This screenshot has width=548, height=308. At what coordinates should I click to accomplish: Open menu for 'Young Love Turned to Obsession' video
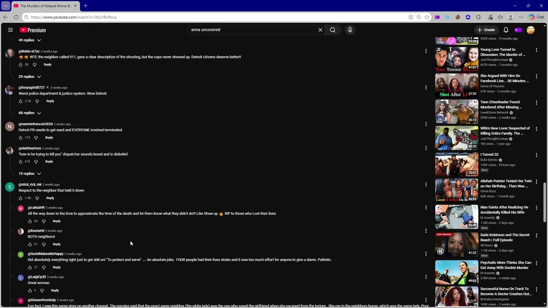536,50
